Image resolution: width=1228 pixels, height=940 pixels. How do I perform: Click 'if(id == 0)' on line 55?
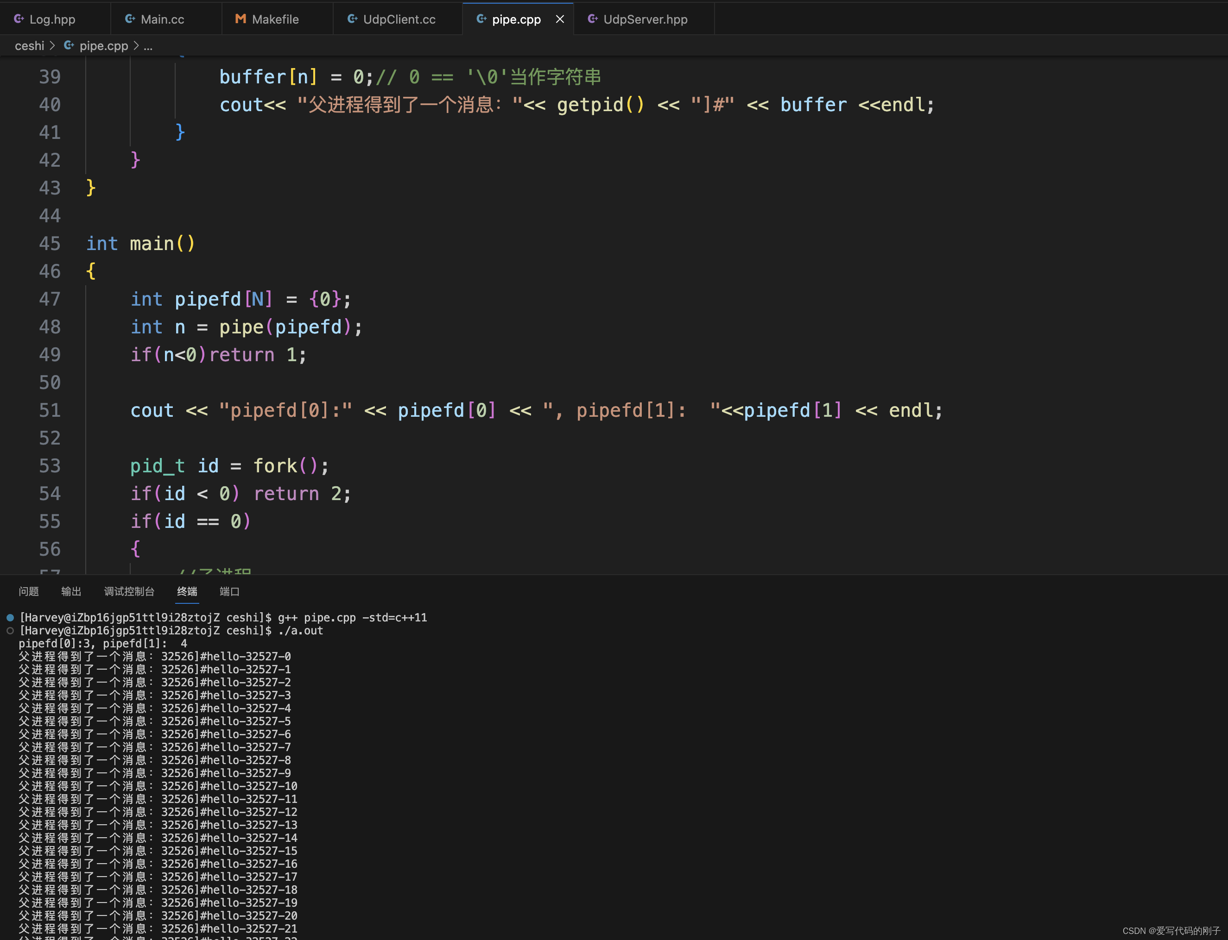coord(191,521)
